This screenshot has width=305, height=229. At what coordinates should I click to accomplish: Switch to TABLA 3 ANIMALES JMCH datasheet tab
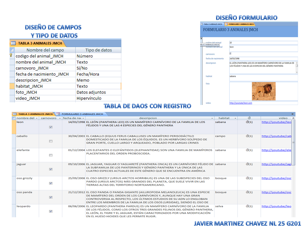coord(33,114)
